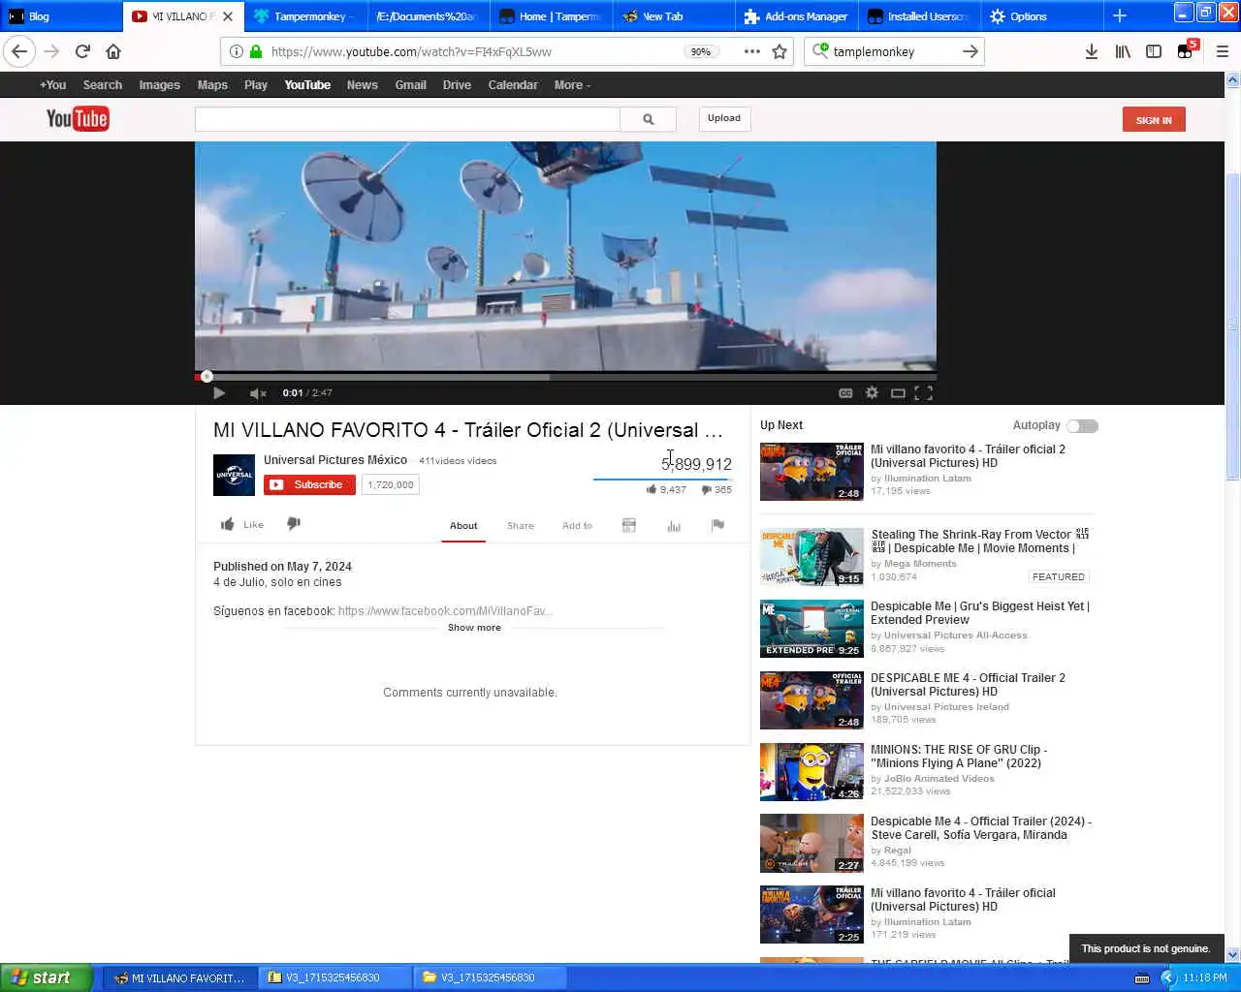The height and width of the screenshot is (992, 1241).
Task: Close the MI VILLANO tab
Action: [x=228, y=16]
